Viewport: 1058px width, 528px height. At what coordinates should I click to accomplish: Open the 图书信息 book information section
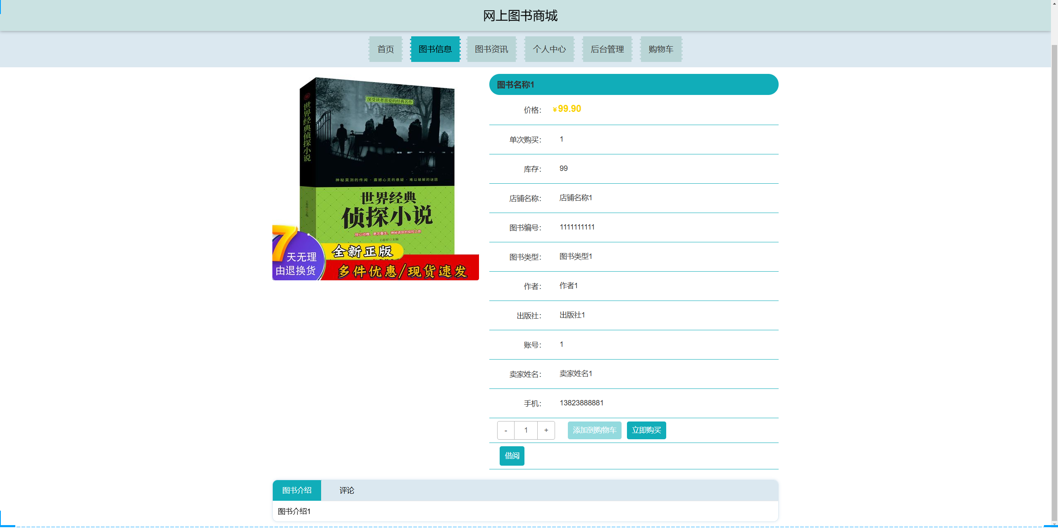(x=435, y=49)
